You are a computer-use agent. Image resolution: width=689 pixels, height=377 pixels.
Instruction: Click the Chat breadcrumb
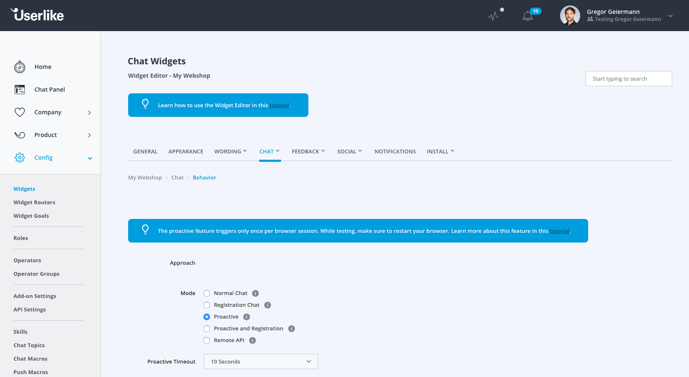[177, 178]
